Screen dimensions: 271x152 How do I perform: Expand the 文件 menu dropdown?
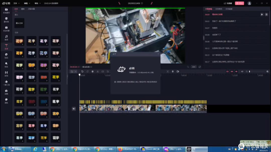pyautogui.click(x=16, y=3)
